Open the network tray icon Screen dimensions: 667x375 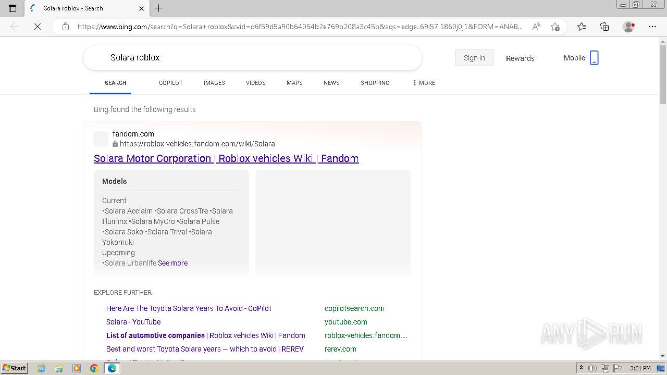(x=605, y=368)
